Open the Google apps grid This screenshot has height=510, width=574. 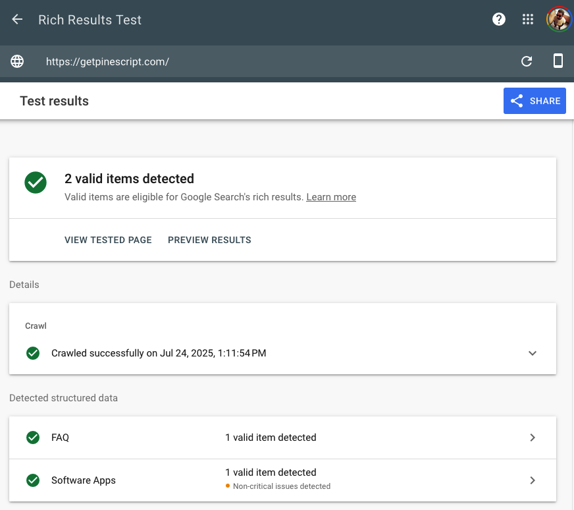(527, 19)
